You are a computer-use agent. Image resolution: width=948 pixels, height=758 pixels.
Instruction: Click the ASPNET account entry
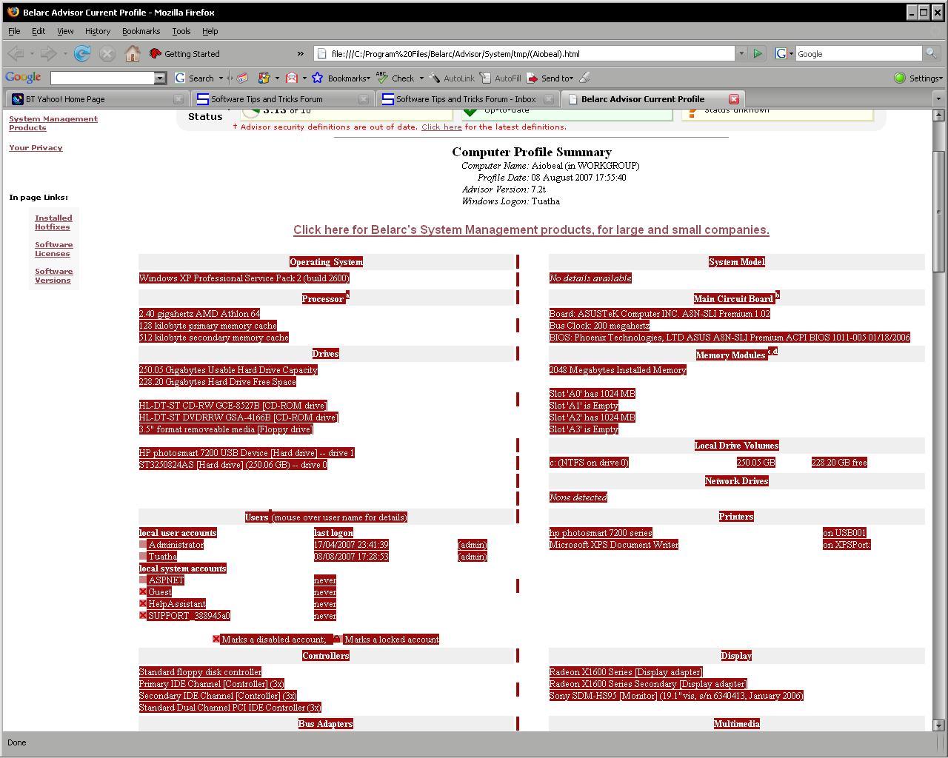pyautogui.click(x=165, y=580)
